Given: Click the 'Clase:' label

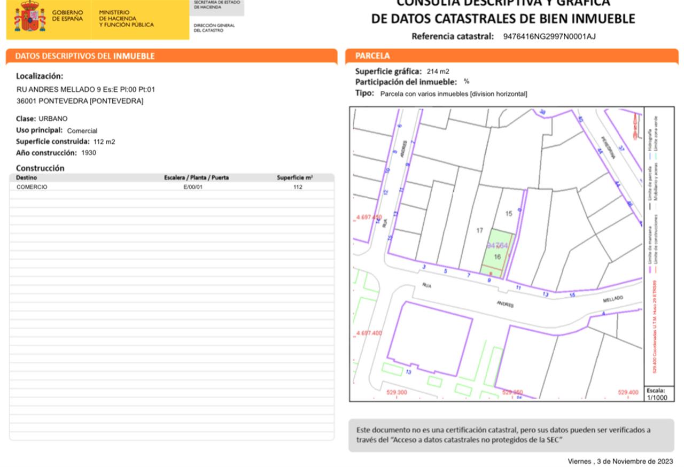Looking at the screenshot, I should point(26,119).
